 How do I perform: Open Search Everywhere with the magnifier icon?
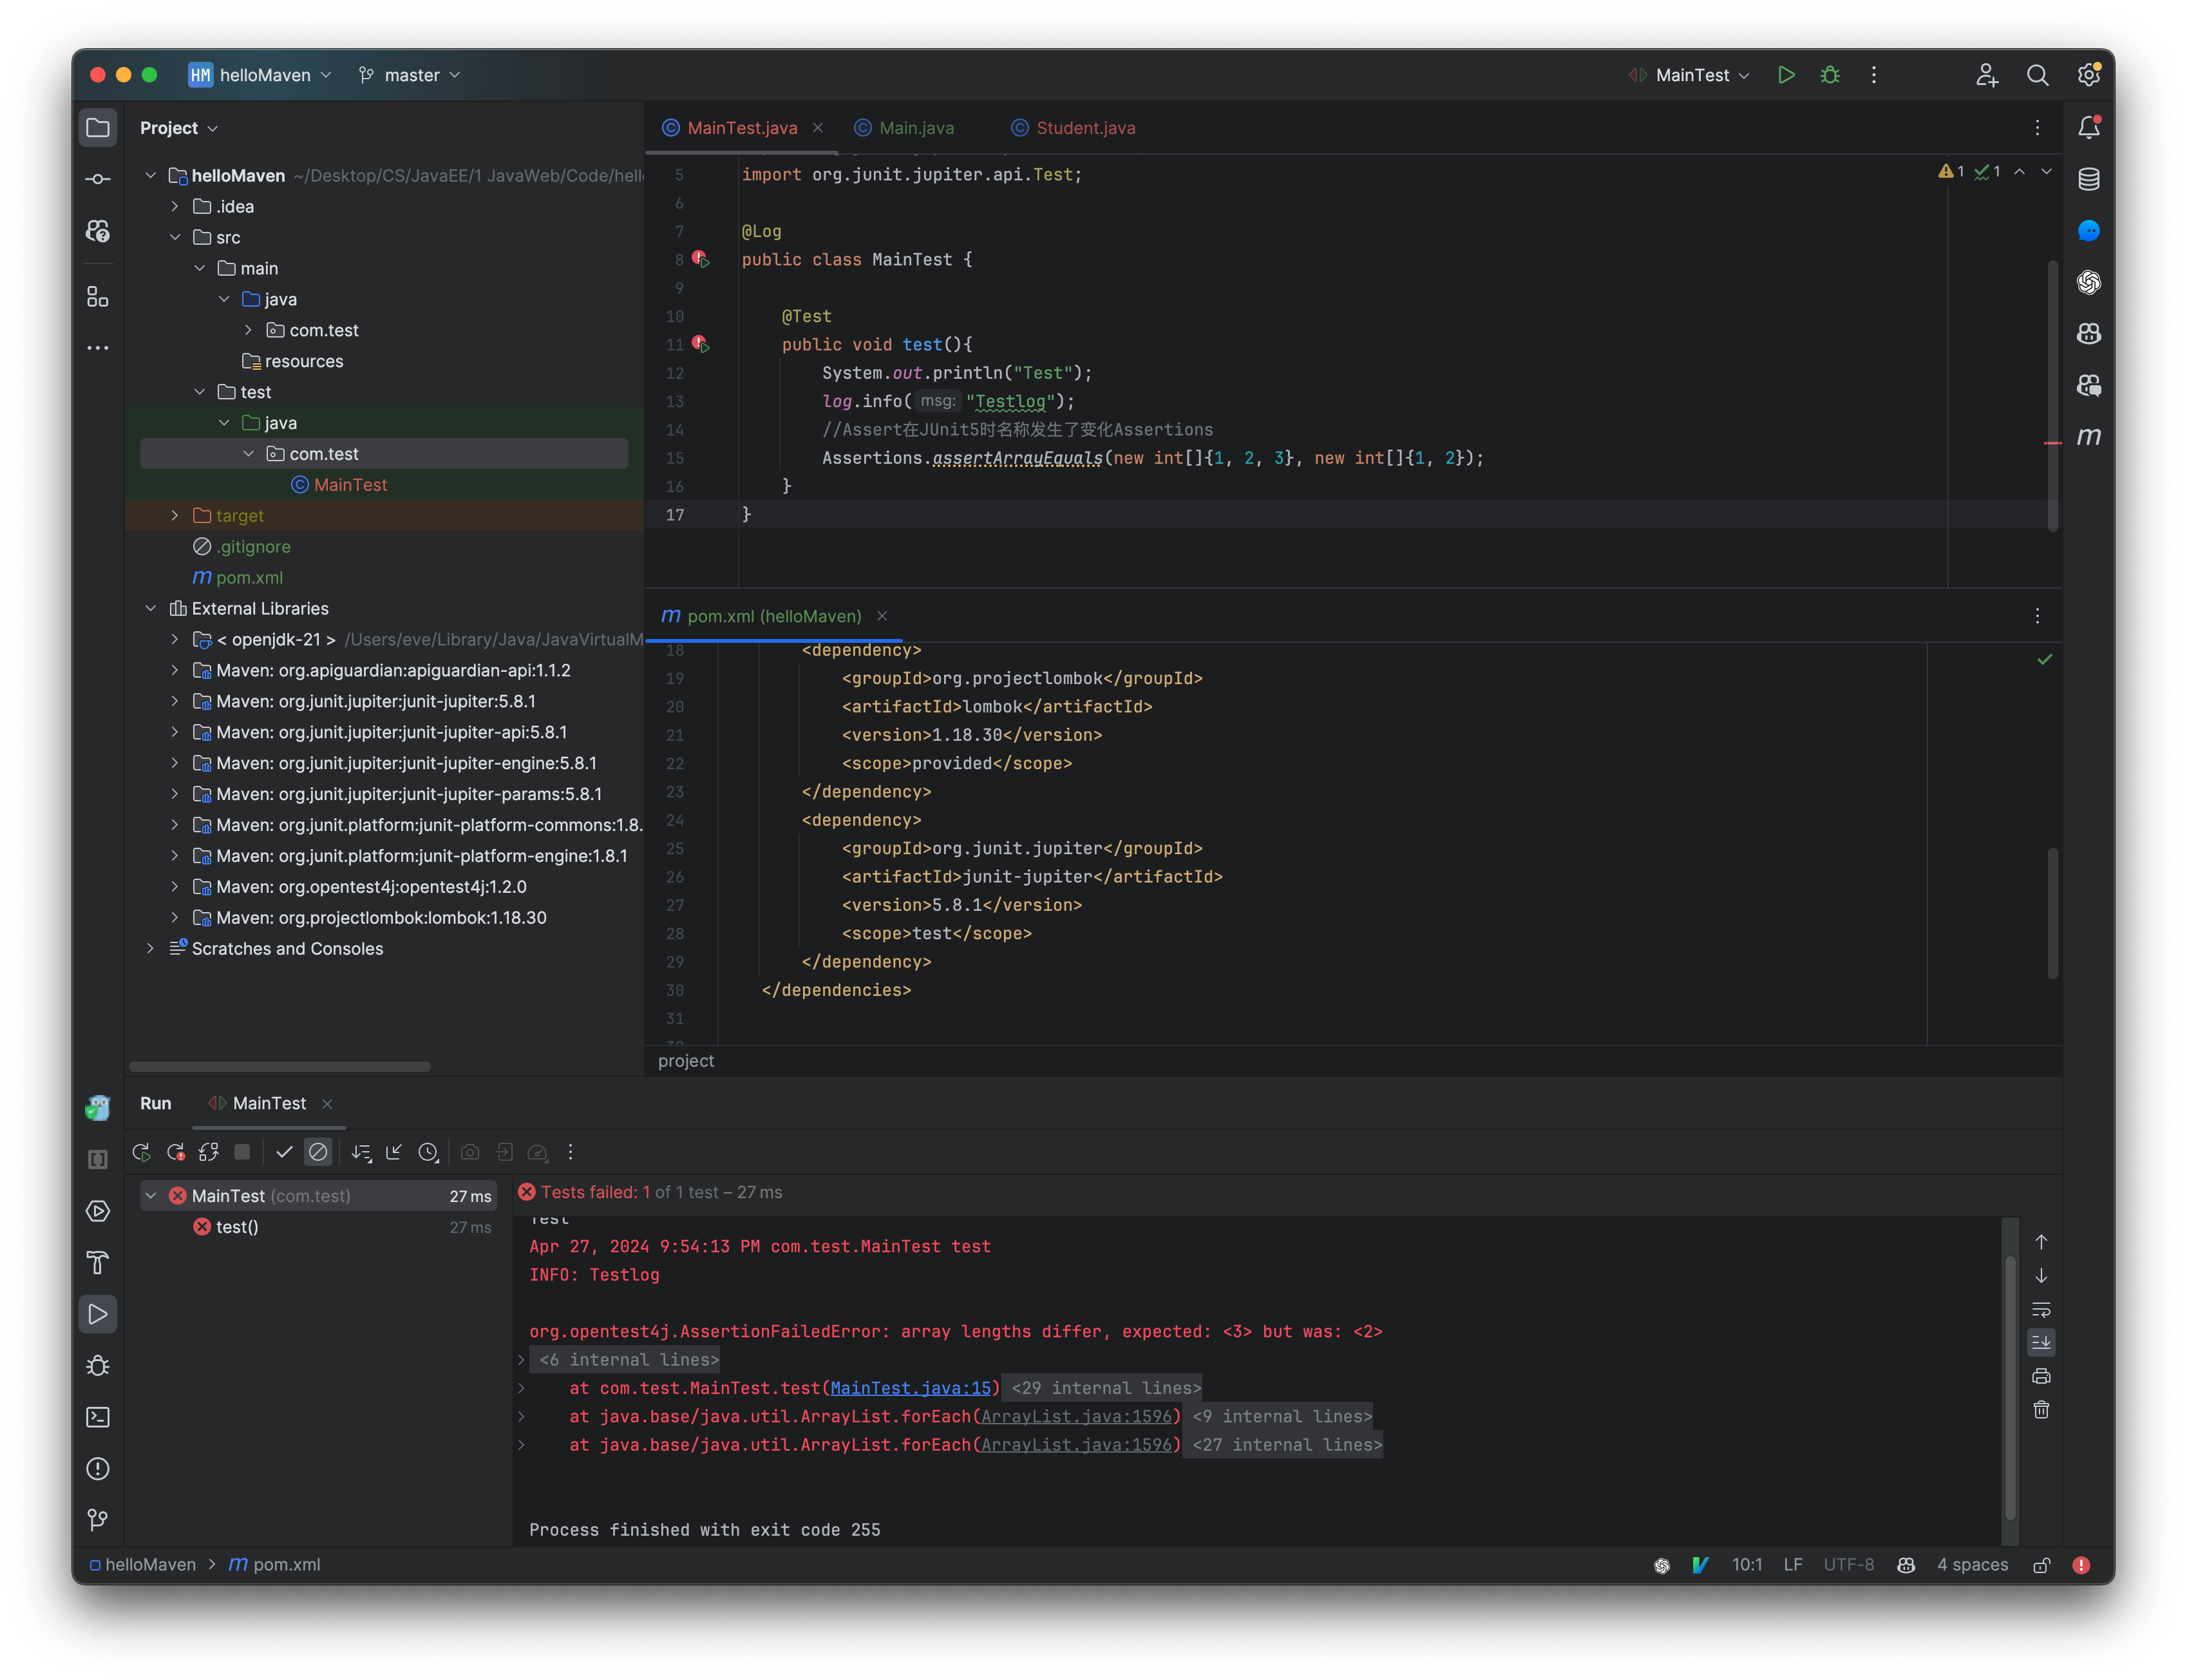coord(2039,75)
